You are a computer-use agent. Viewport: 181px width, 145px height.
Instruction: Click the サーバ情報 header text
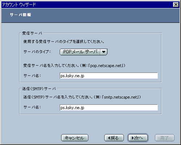[x=20, y=15]
